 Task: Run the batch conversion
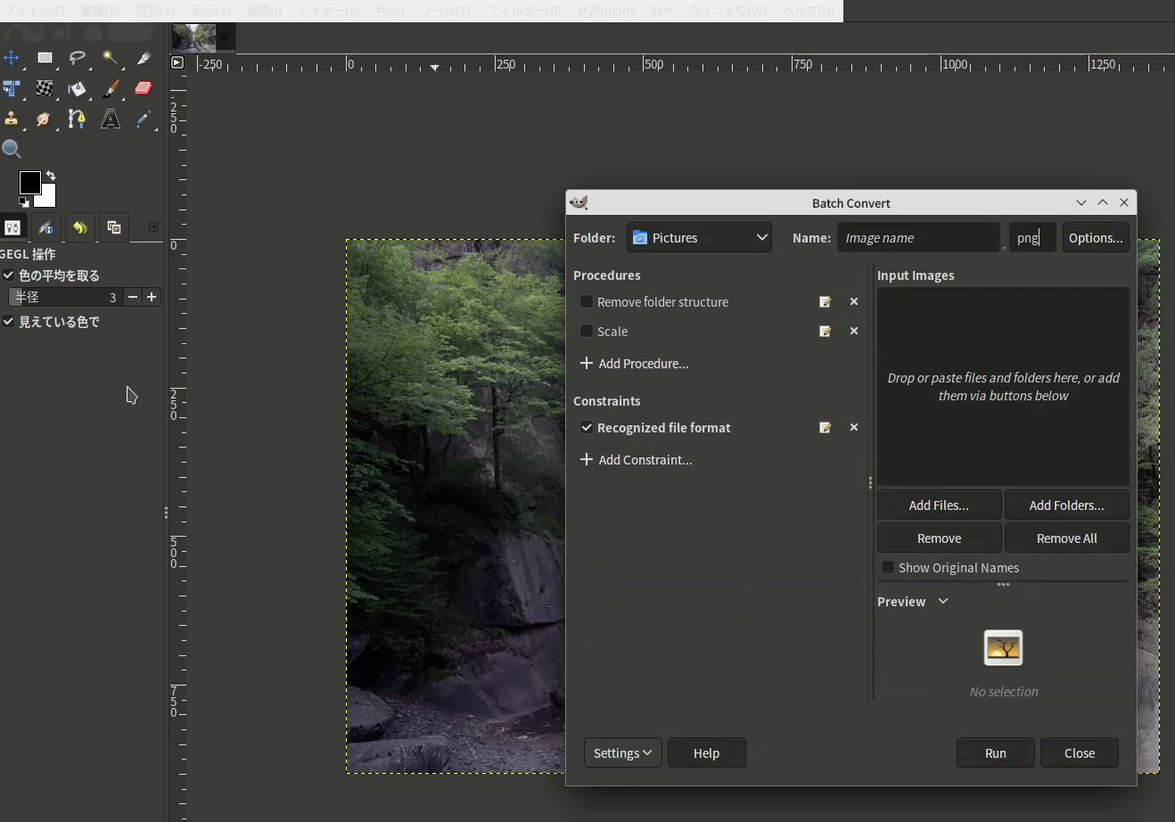[995, 752]
